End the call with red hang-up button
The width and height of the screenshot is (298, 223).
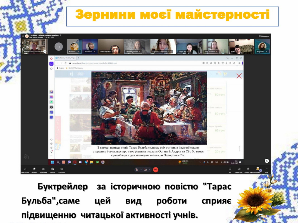coord(156,169)
